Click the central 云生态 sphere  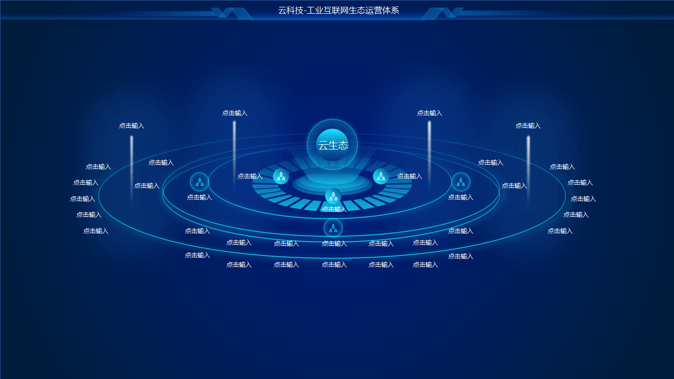coord(332,145)
